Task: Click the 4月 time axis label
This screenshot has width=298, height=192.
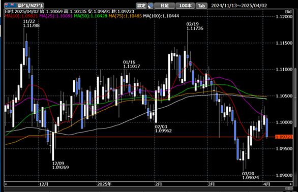Action: [266, 184]
